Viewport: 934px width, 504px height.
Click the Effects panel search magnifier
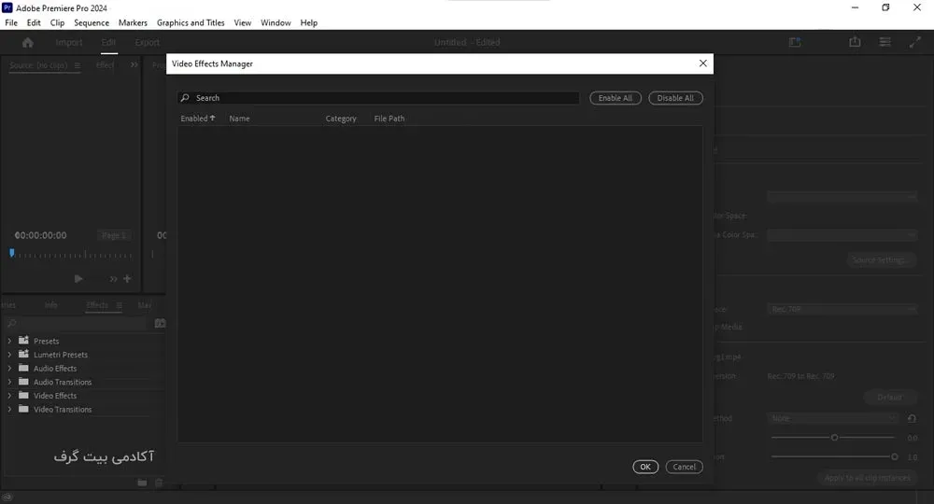[11, 323]
